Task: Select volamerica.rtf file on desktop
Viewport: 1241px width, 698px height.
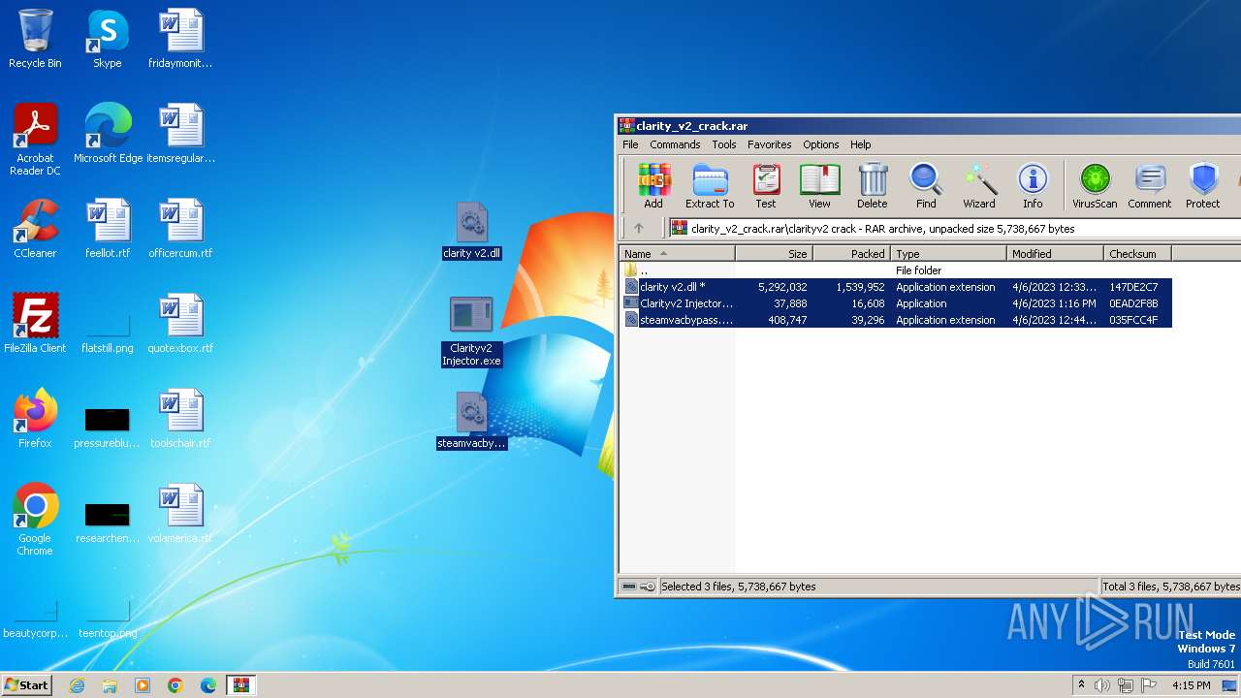Action: [180, 514]
